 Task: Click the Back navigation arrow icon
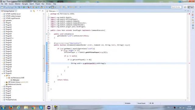[x=74, y=7]
